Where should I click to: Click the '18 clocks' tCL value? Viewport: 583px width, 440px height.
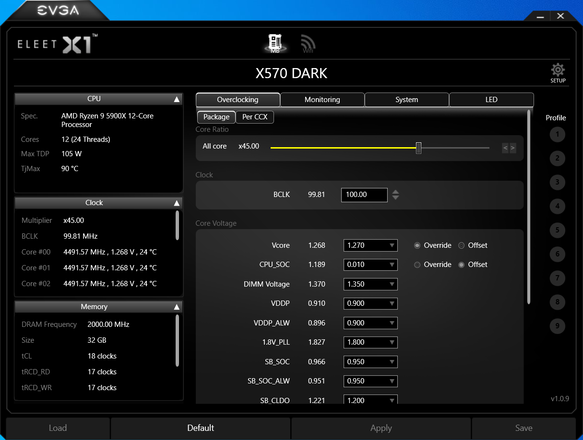102,356
